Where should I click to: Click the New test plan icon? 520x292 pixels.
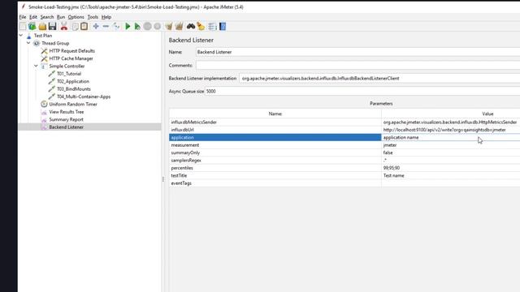click(x=23, y=27)
